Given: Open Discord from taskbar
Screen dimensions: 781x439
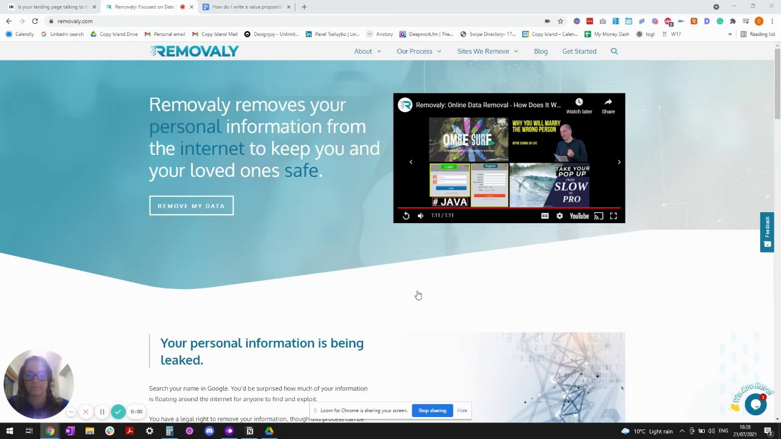Looking at the screenshot, I should coord(209,431).
